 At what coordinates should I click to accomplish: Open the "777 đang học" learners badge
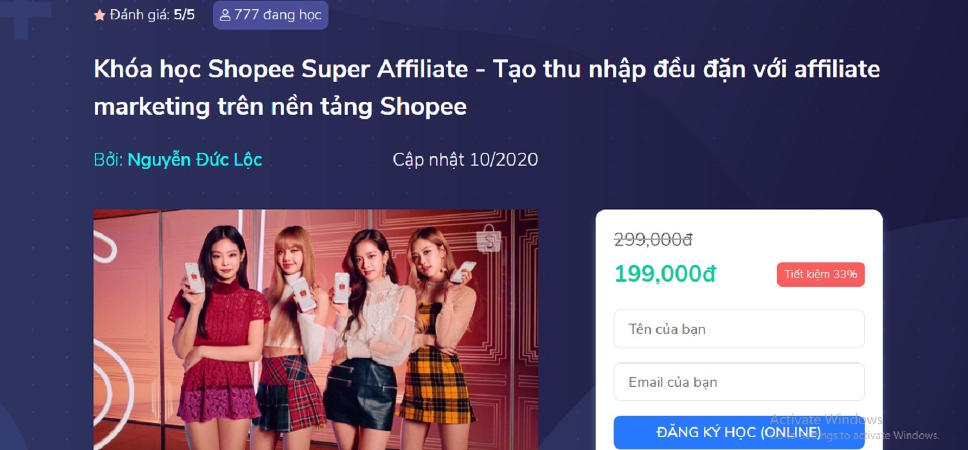(270, 15)
